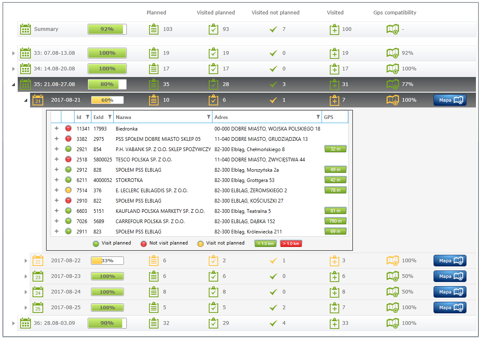
Task: Sort by the GPS column header
Action: tap(329, 117)
